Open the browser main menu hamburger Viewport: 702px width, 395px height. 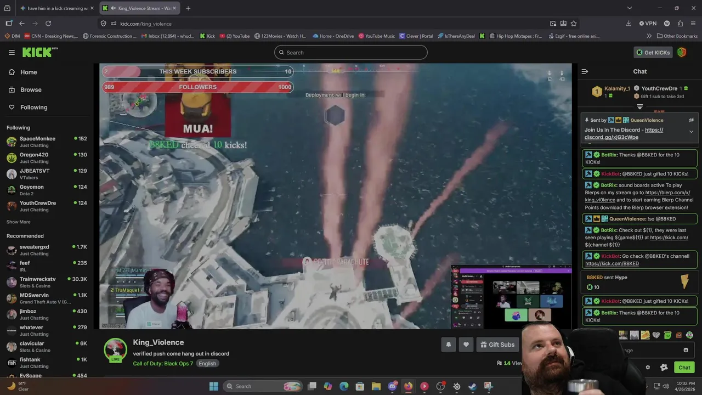[694, 24]
